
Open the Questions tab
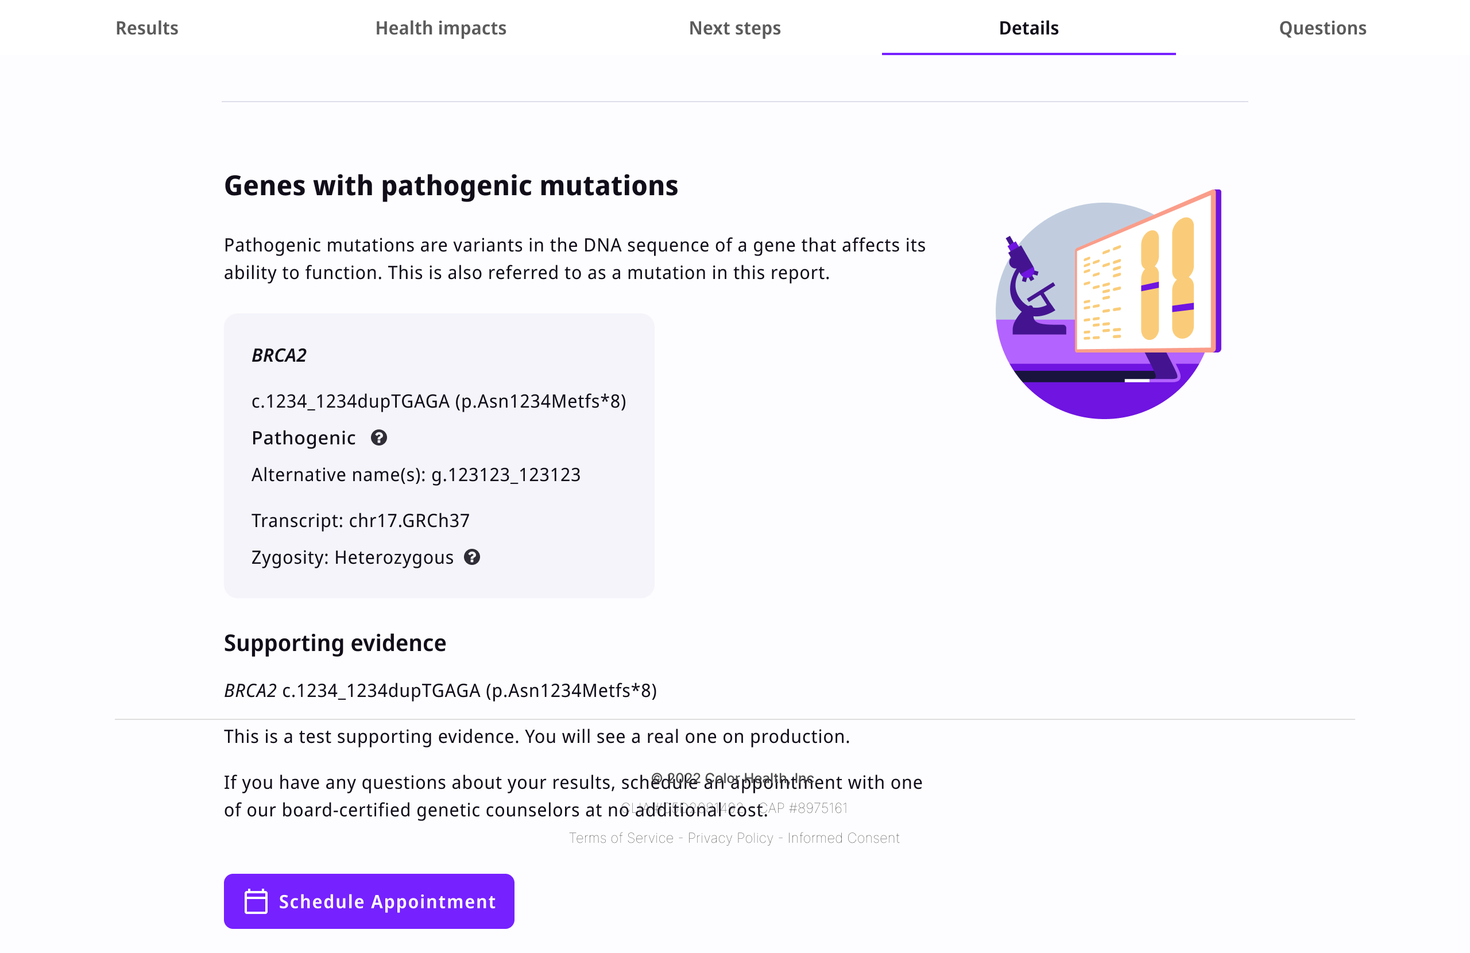coord(1323,28)
